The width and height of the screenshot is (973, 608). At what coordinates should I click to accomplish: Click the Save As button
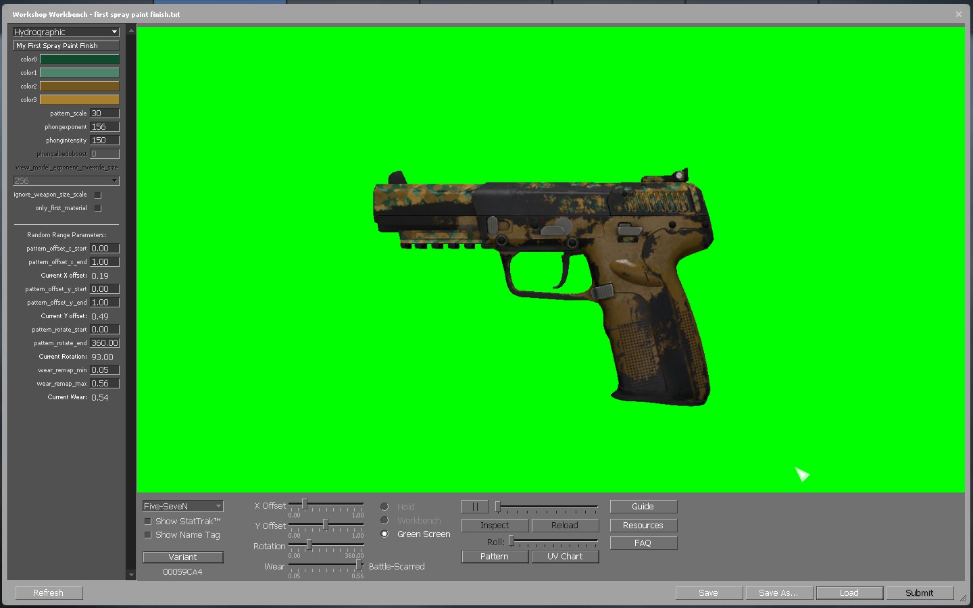click(779, 592)
